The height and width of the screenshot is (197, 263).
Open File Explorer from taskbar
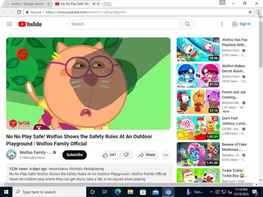tap(130, 192)
